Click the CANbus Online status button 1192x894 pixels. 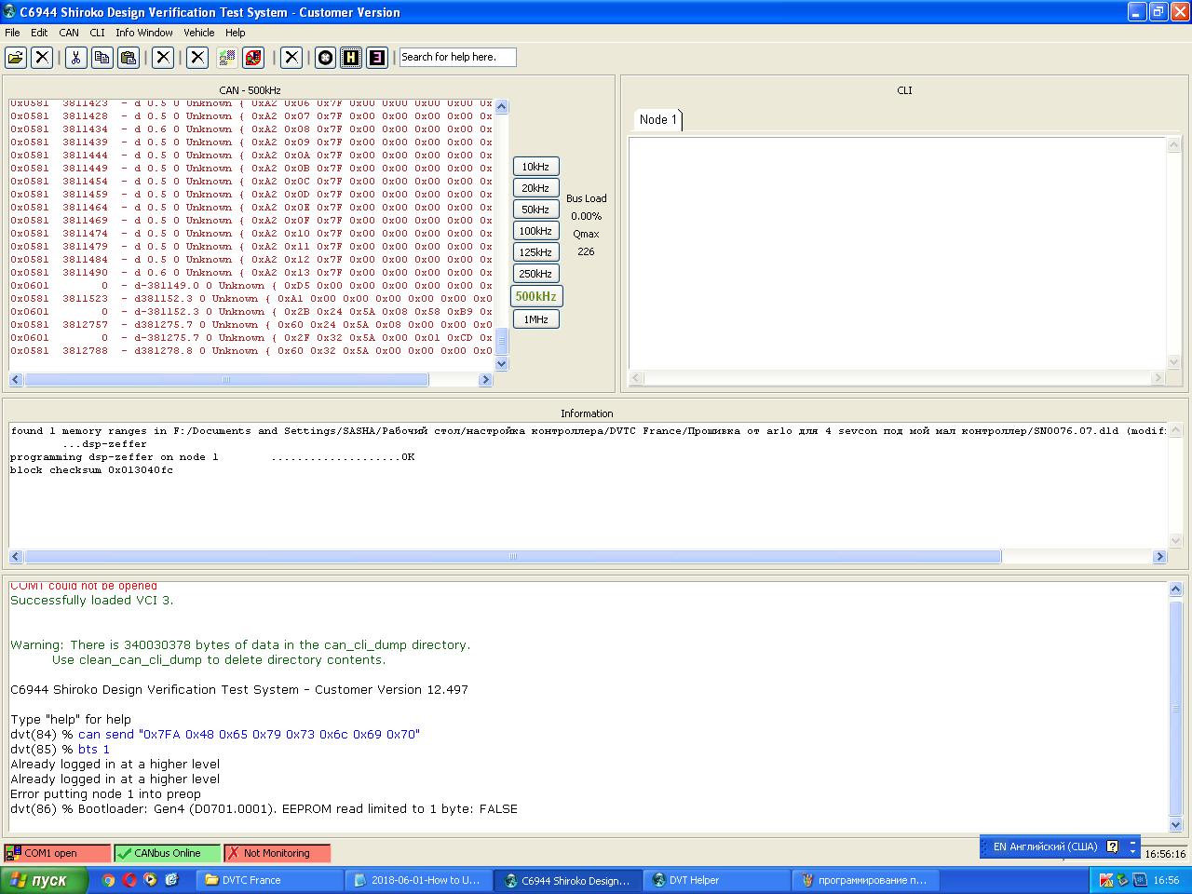[167, 853]
